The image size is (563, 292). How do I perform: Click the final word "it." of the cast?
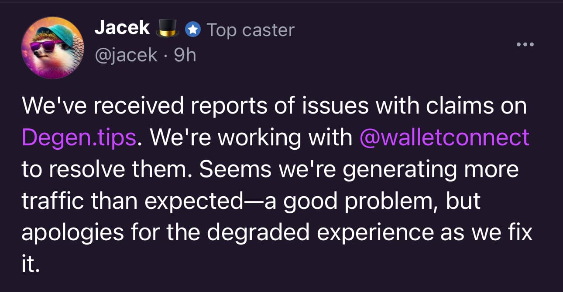click(31, 264)
